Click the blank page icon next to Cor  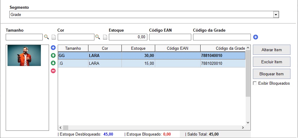tap(105, 37)
